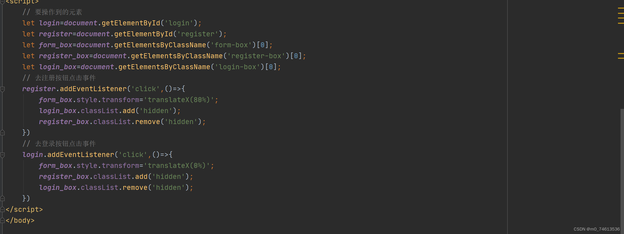Click fold-end marker after register listener block
The image size is (624, 234).
2,133
